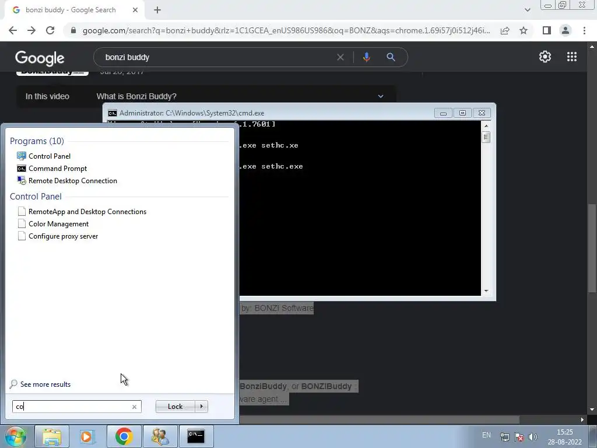Click the Google logo

tap(40, 58)
